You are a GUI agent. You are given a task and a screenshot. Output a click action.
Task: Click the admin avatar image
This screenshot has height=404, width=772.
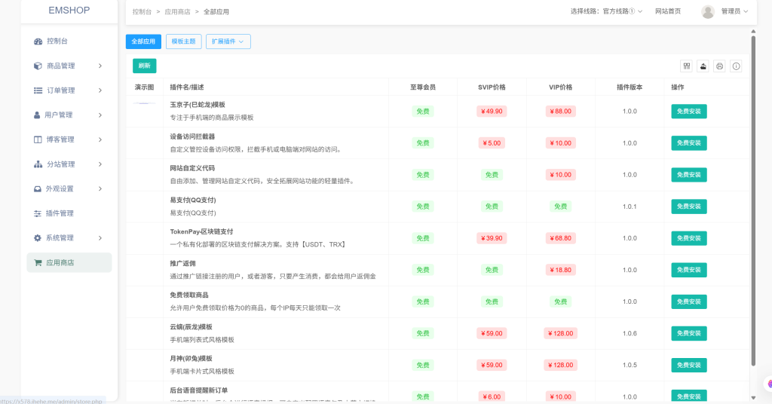(708, 11)
